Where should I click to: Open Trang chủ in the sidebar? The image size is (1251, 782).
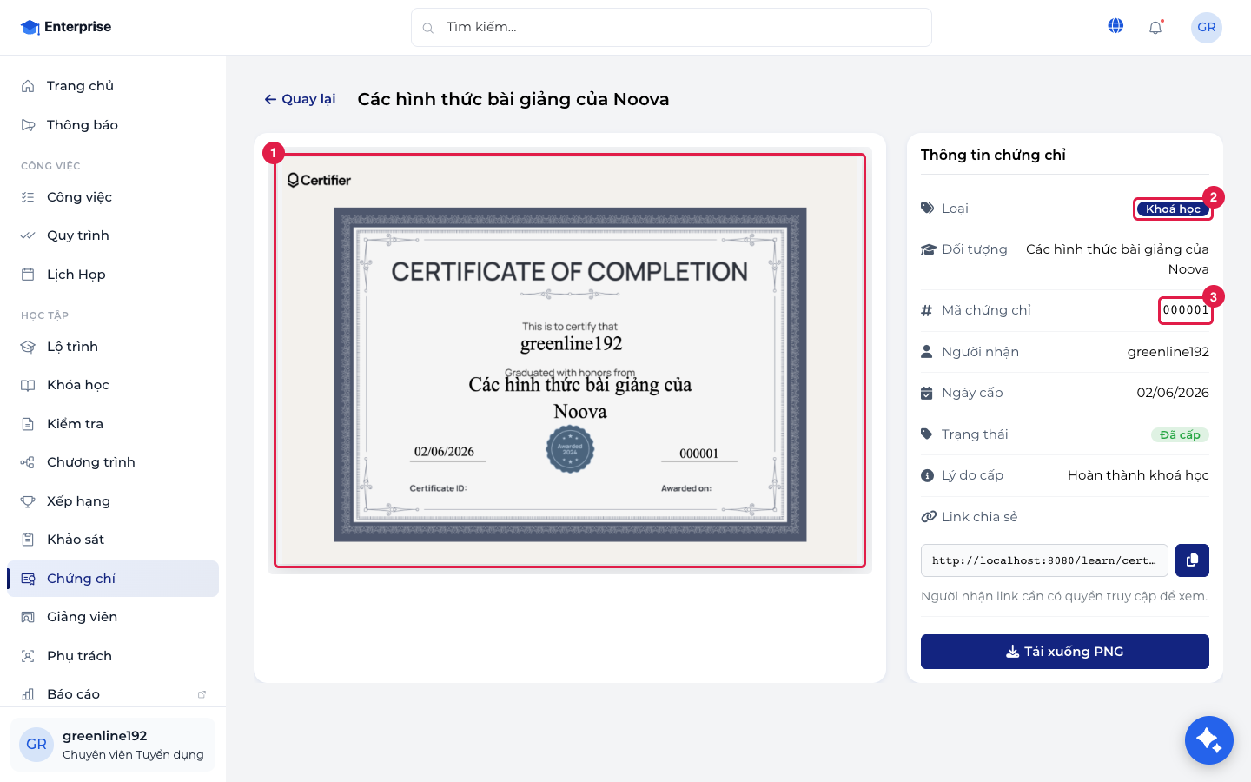[113, 86]
